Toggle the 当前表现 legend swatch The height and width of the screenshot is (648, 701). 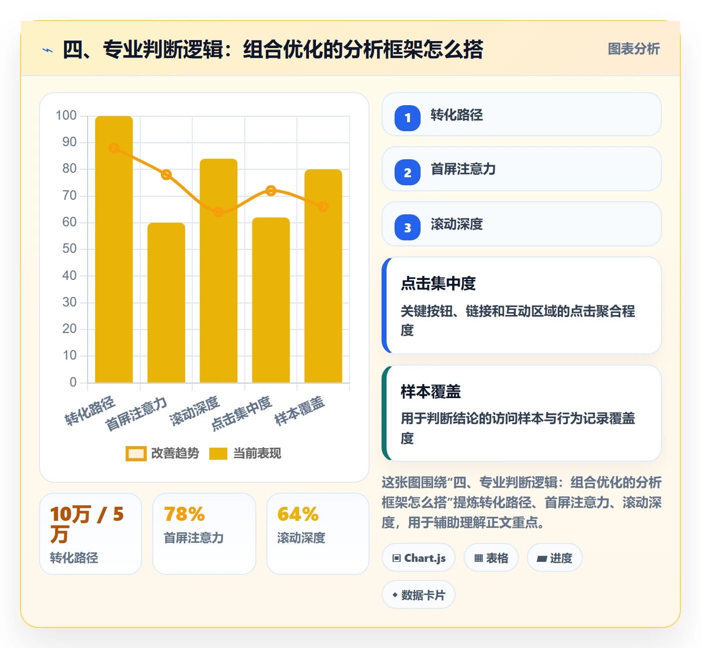point(218,453)
